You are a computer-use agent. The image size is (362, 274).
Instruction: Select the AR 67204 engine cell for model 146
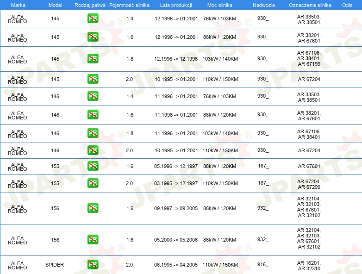click(309, 150)
